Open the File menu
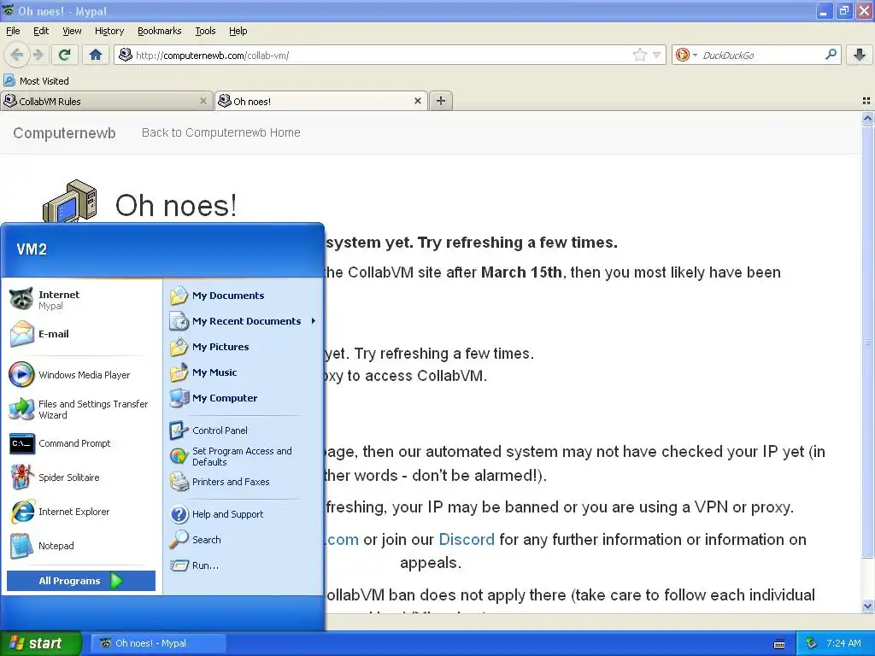Viewport: 875px width, 656px height. pyautogui.click(x=13, y=31)
